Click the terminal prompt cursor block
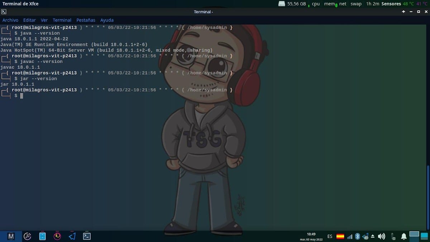This screenshot has width=430, height=242. (21, 96)
